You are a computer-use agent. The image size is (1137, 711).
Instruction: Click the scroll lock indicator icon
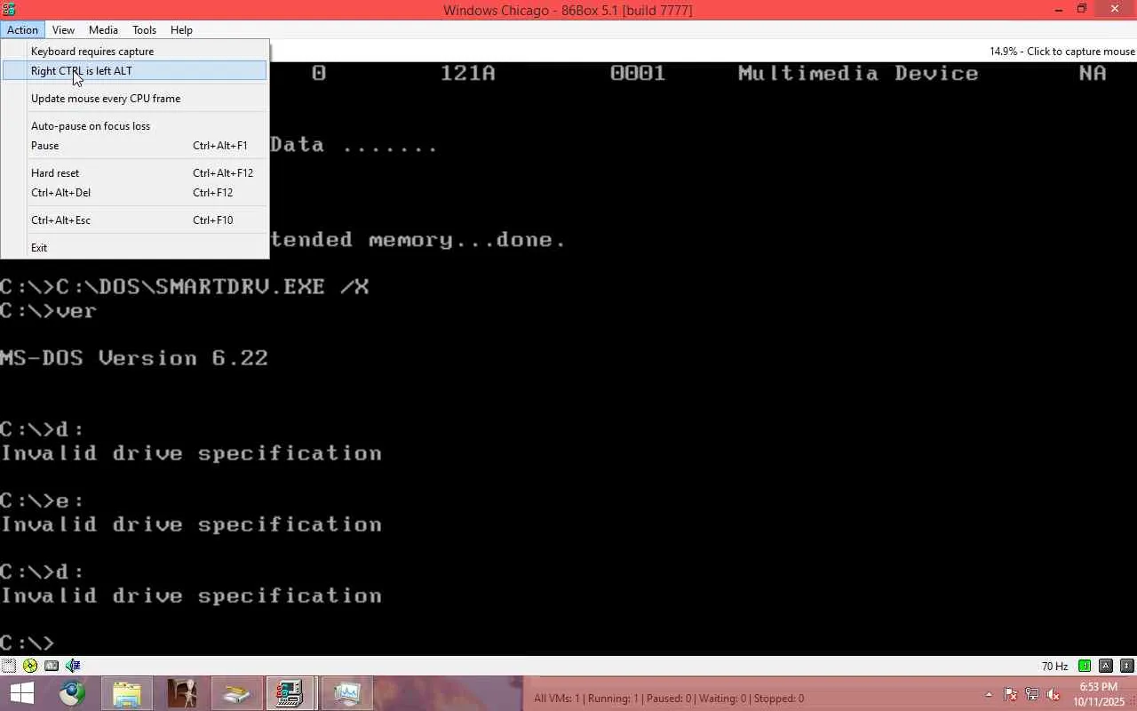click(x=1127, y=666)
